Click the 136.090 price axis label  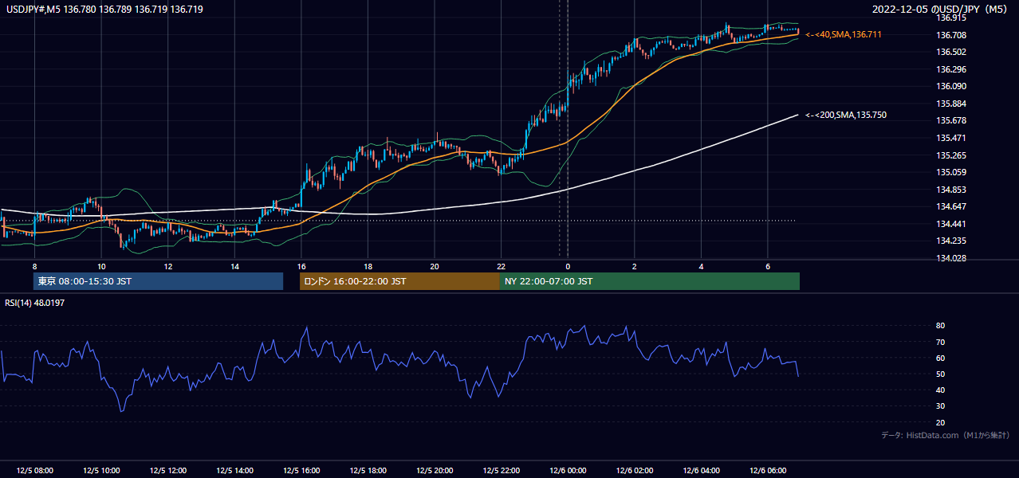pyautogui.click(x=951, y=86)
